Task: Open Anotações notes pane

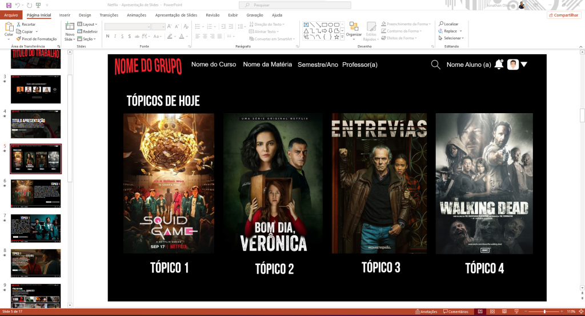Action: (x=426, y=311)
